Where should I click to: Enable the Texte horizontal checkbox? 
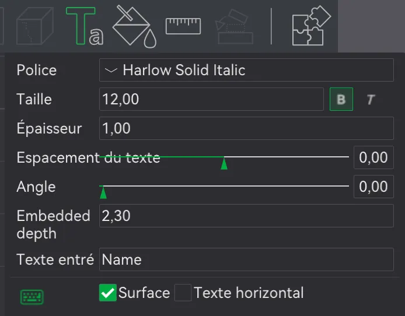coord(183,293)
